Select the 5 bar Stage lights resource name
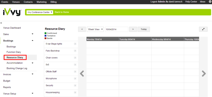 pyautogui.click(x=54, y=44)
